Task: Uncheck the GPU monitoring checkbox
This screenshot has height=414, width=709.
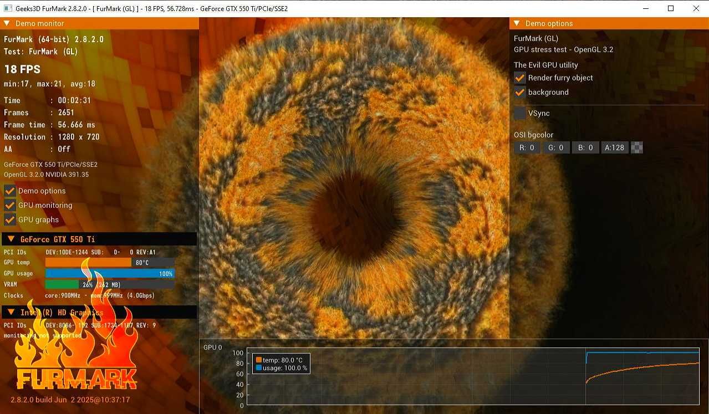Action: coord(9,205)
